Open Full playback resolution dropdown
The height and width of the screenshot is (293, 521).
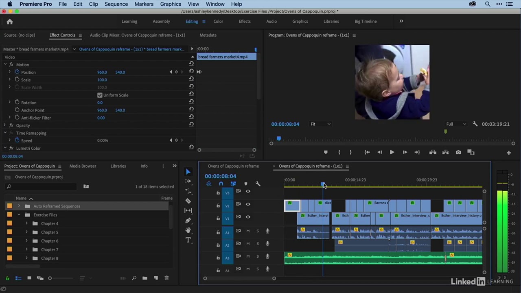point(456,124)
